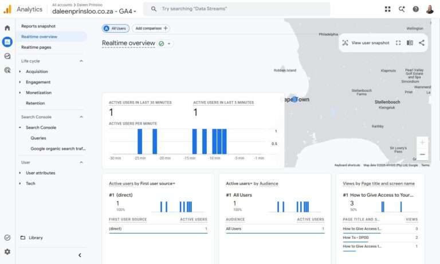Click Active users in last 5 minutes label
Image resolution: width=440 pixels, height=264 pixels.
(223, 103)
